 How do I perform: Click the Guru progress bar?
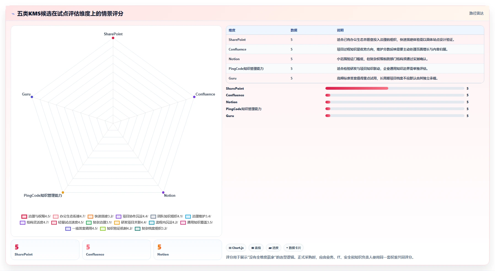395,116
